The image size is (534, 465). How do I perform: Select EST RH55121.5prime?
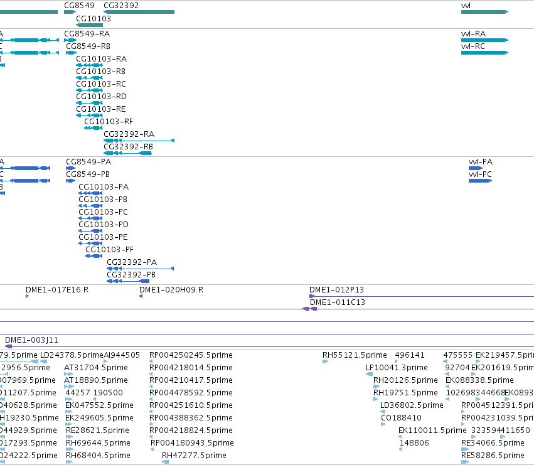[x=355, y=355]
